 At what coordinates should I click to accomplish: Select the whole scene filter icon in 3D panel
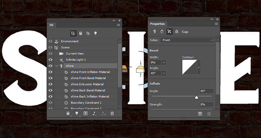click(73, 33)
